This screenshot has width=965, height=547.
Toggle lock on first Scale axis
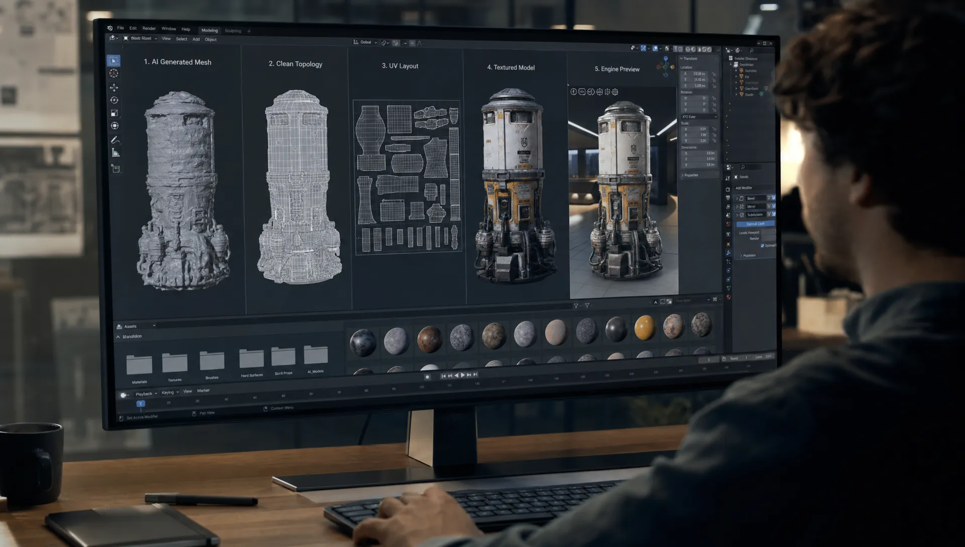(714, 129)
